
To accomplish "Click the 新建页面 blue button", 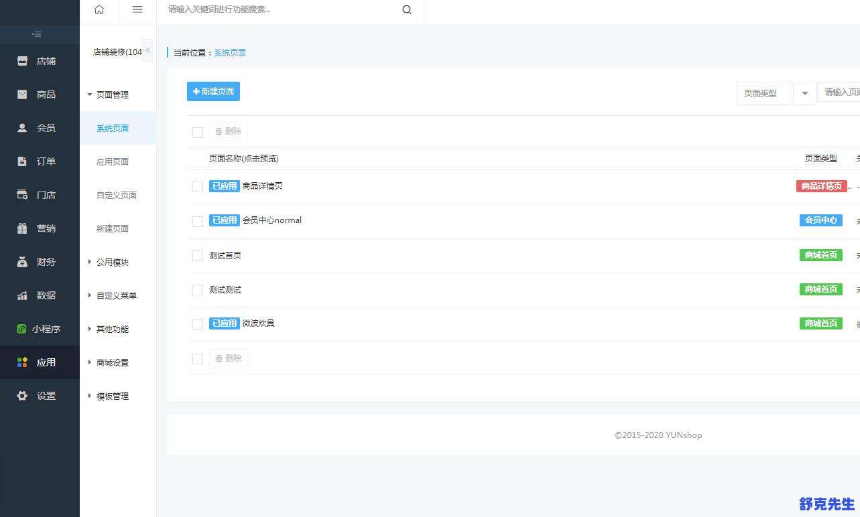I will pyautogui.click(x=213, y=92).
